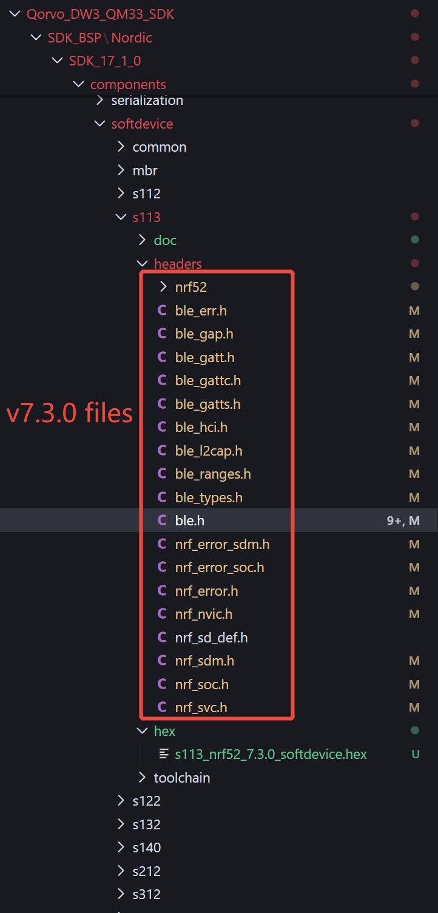This screenshot has width=438, height=913.
Task: Click the C file icon of ble_gatt.h
Action: (x=162, y=357)
